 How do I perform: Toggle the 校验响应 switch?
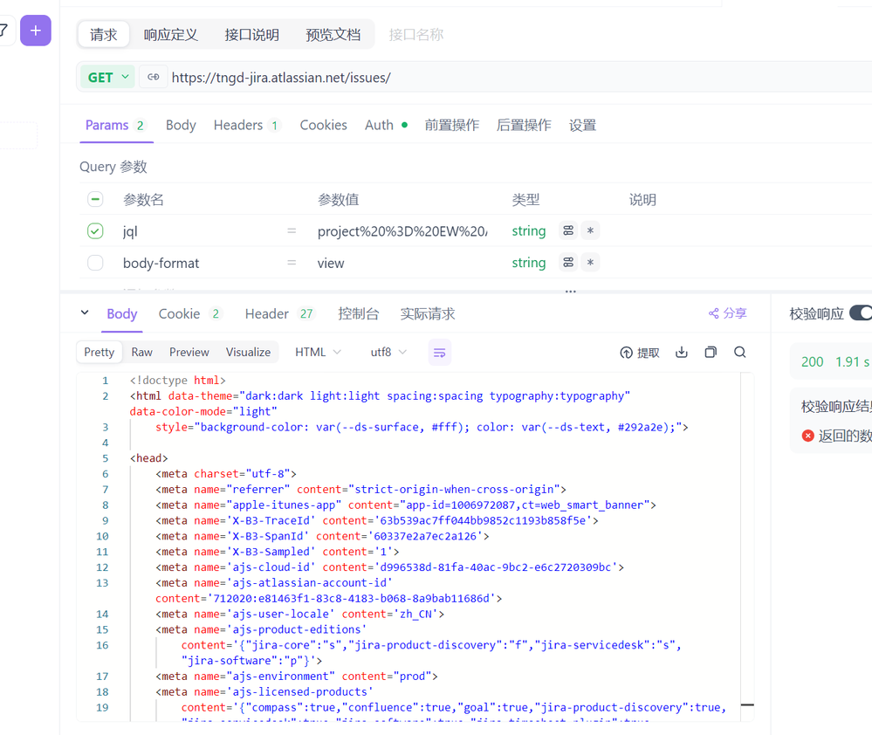click(861, 313)
